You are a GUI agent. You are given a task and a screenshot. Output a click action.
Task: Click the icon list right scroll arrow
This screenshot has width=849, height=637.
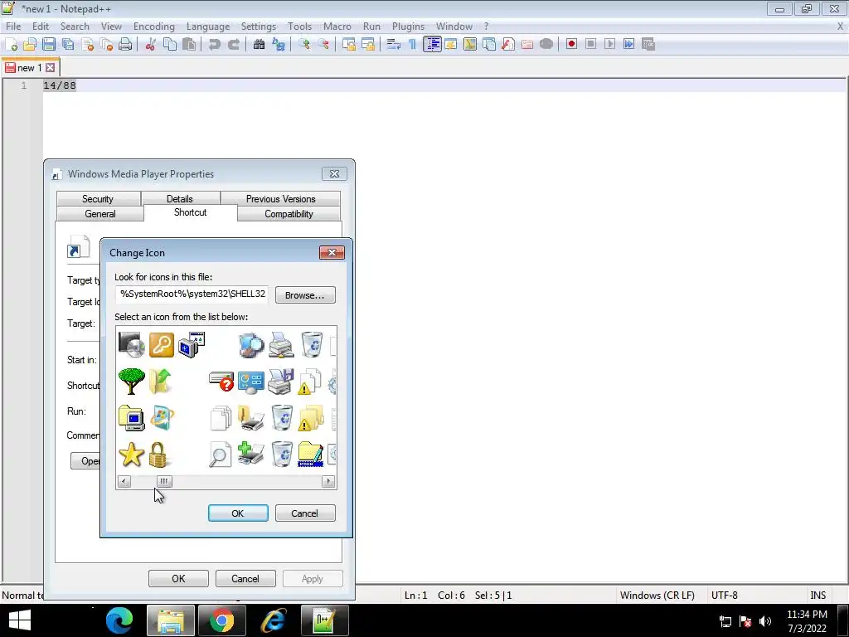328,481
